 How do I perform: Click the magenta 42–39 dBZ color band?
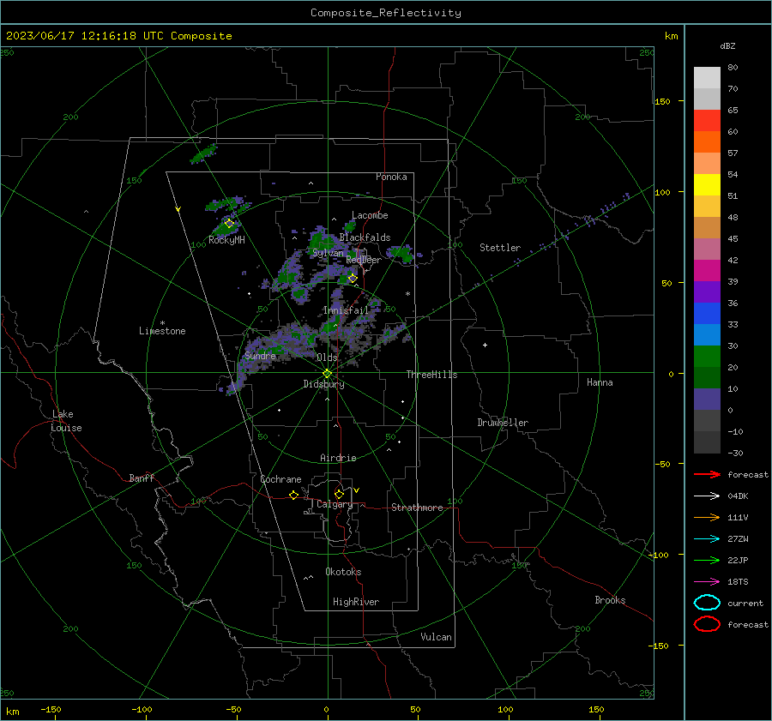(707, 270)
